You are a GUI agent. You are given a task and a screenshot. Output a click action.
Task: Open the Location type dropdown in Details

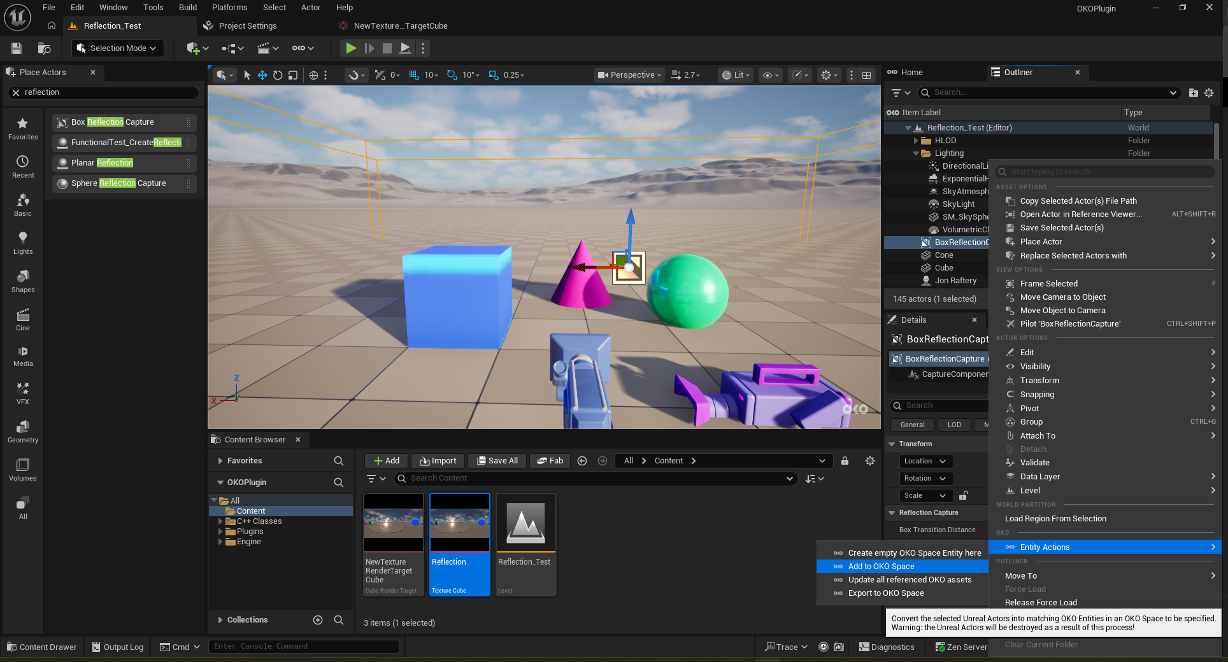(x=925, y=461)
